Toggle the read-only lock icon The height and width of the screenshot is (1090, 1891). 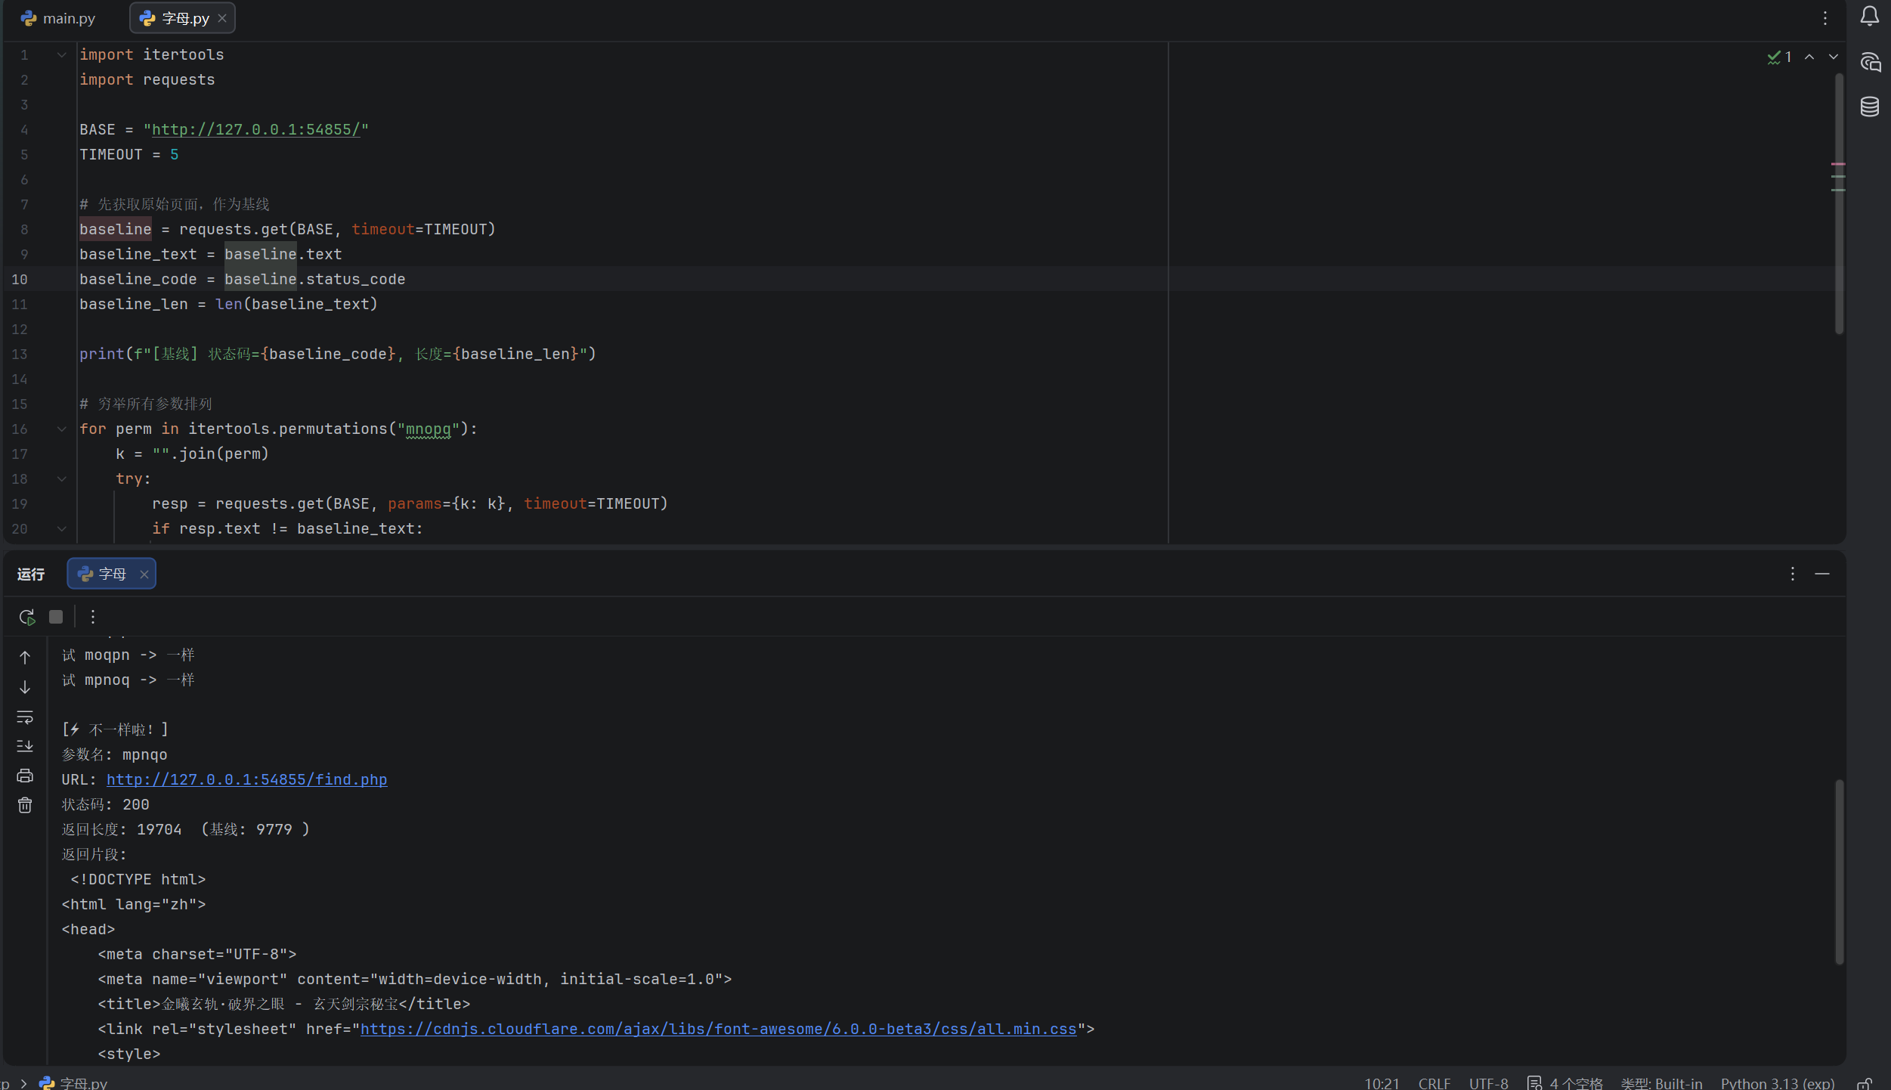pyautogui.click(x=1865, y=1083)
